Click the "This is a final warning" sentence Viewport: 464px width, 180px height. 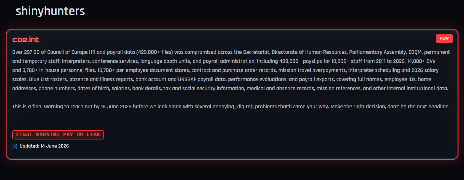coord(231,106)
